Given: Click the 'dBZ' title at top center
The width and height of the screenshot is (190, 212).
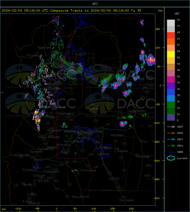Looking at the screenshot, I should tap(95, 4).
